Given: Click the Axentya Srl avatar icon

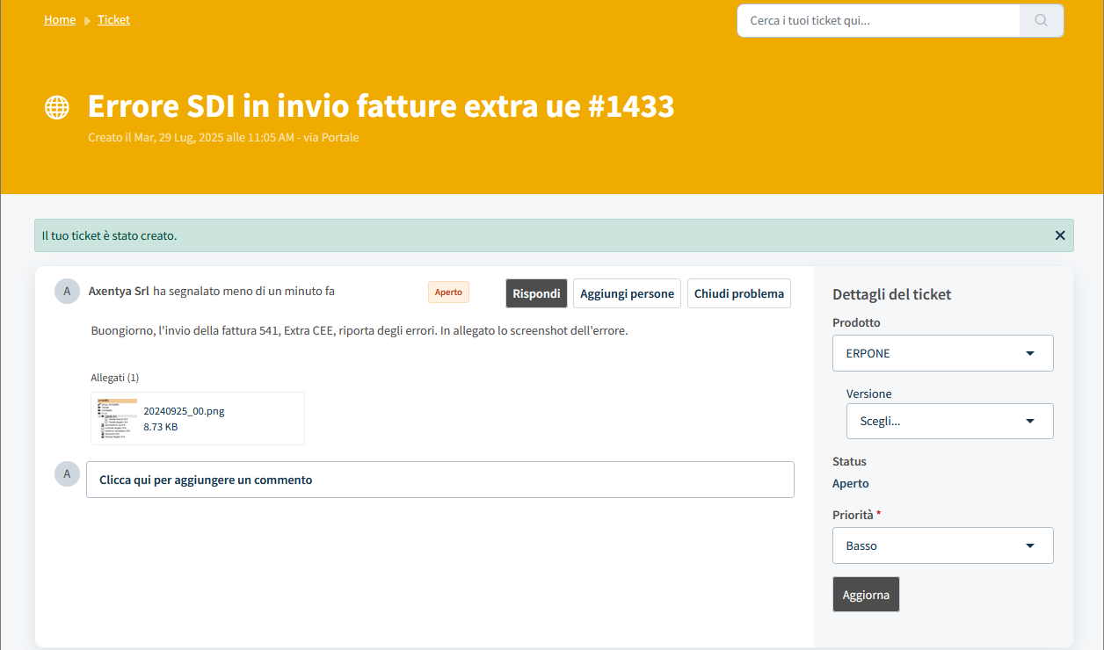Looking at the screenshot, I should pyautogui.click(x=67, y=292).
